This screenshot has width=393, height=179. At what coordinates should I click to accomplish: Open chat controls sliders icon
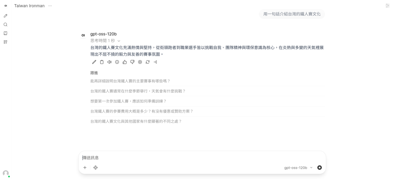pyautogui.click(x=387, y=5)
